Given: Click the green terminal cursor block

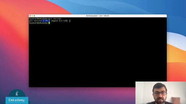Looking at the screenshot, I should (49, 23).
